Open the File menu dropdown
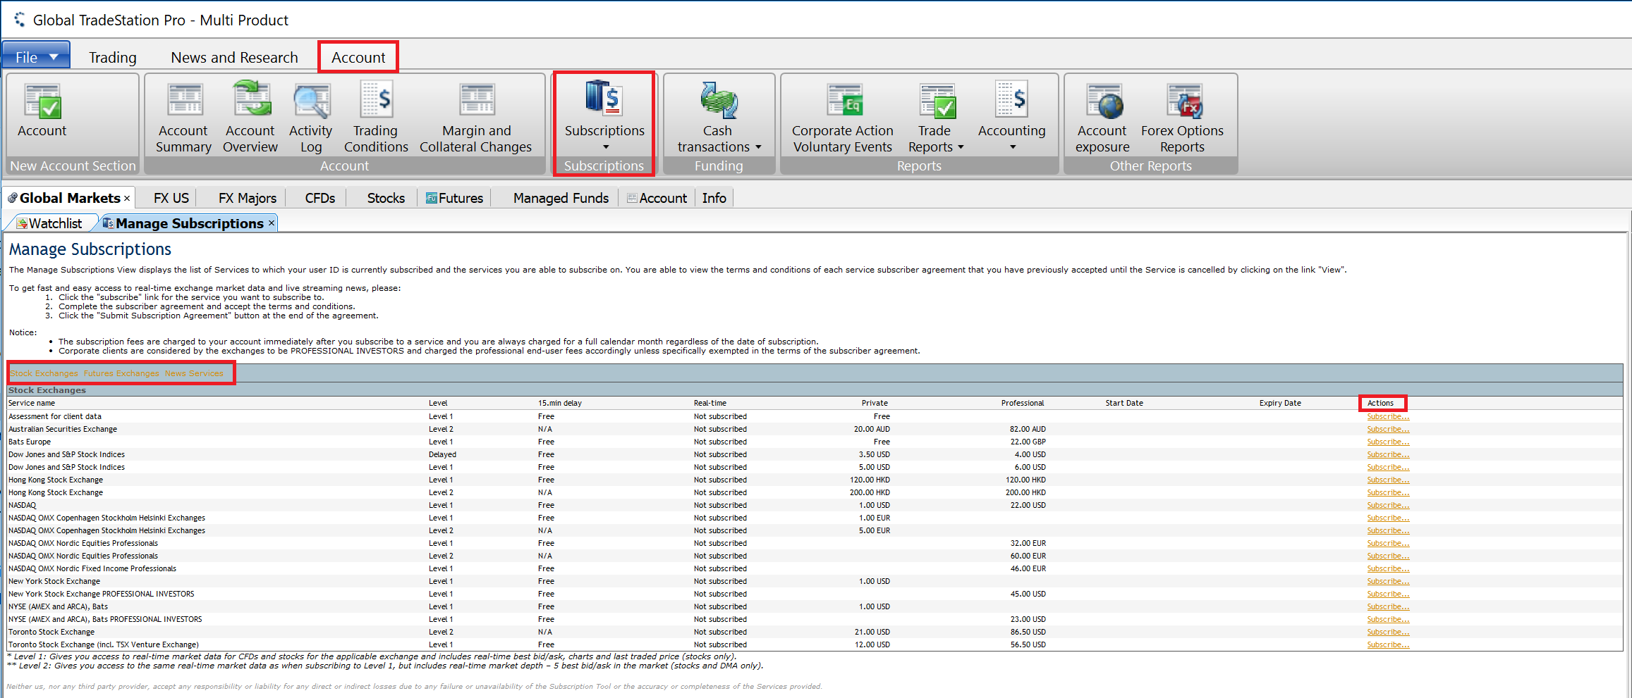Viewport: 1632px width, 698px height. (36, 56)
